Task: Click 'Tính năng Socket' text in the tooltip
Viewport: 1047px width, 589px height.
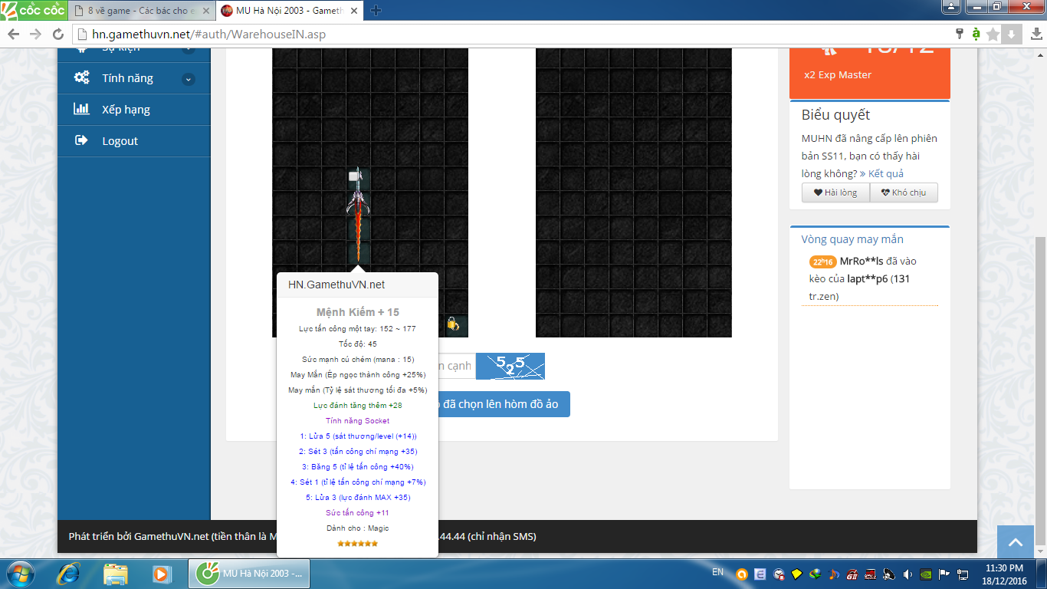Action: [x=357, y=420]
